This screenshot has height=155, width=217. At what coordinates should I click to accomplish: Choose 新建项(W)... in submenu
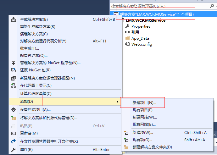tap(167, 133)
